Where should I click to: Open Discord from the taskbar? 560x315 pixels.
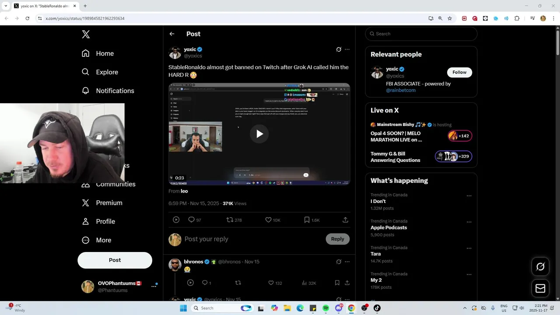[339, 308]
